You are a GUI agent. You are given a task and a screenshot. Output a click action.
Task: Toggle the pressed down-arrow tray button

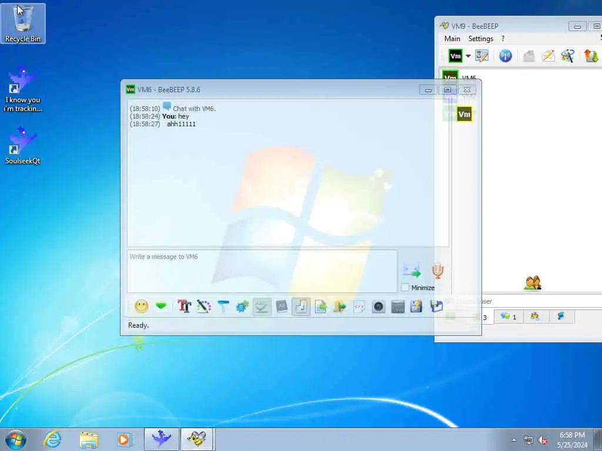tap(262, 307)
